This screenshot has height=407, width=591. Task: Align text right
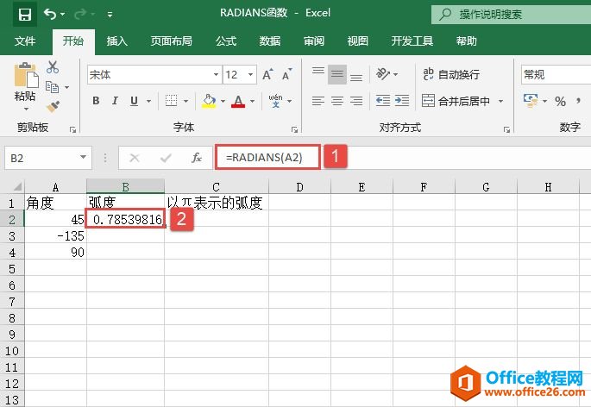click(356, 101)
